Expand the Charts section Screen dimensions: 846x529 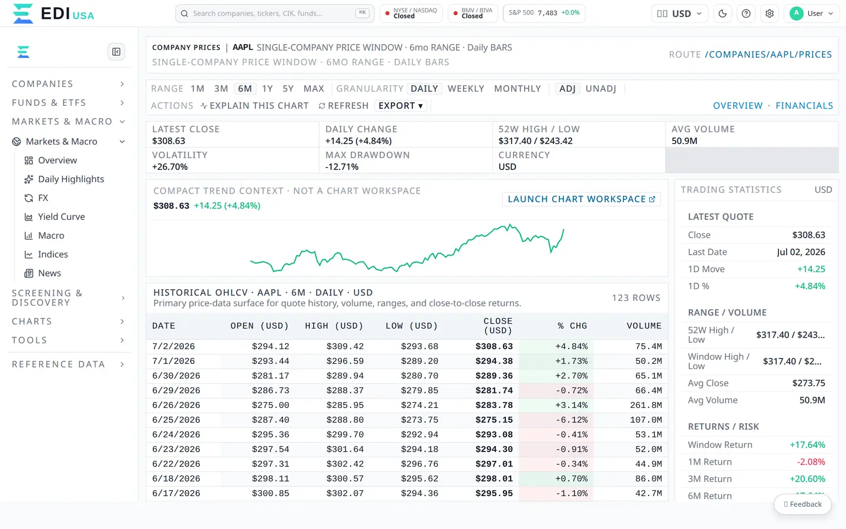tap(68, 322)
